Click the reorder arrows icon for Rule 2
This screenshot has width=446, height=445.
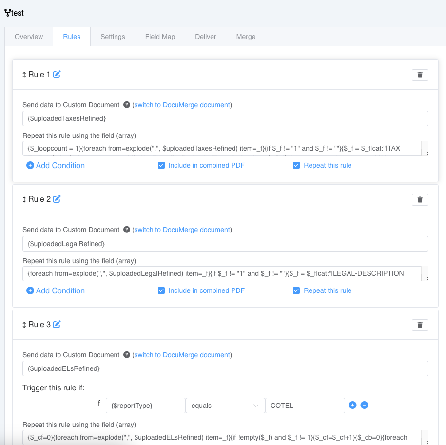coord(24,199)
